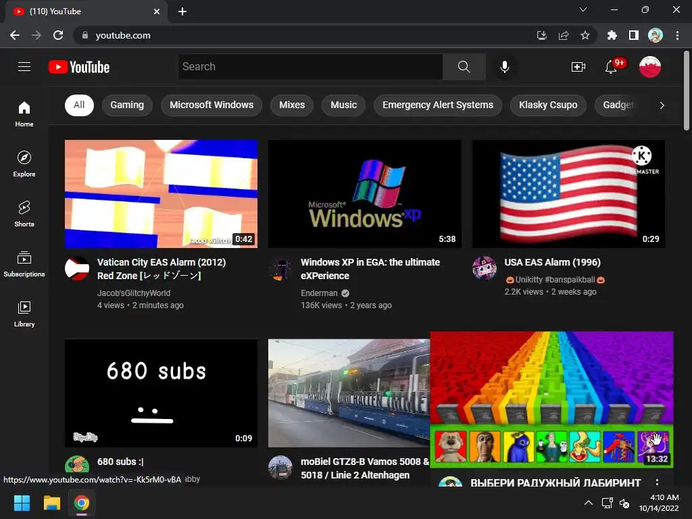Open the Chrome profile avatar

pos(656,35)
